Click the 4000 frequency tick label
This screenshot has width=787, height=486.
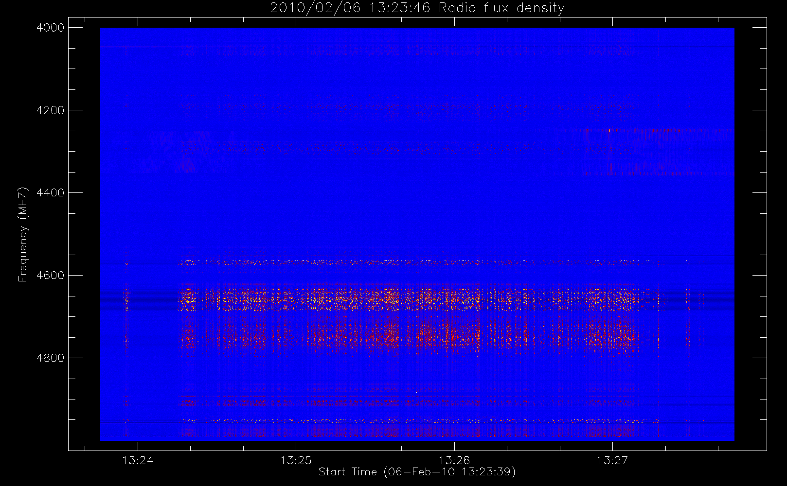[x=51, y=28]
